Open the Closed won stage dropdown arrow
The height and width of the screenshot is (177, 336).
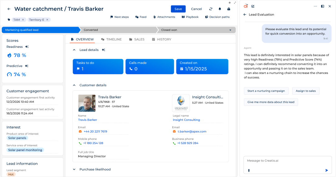(230, 30)
